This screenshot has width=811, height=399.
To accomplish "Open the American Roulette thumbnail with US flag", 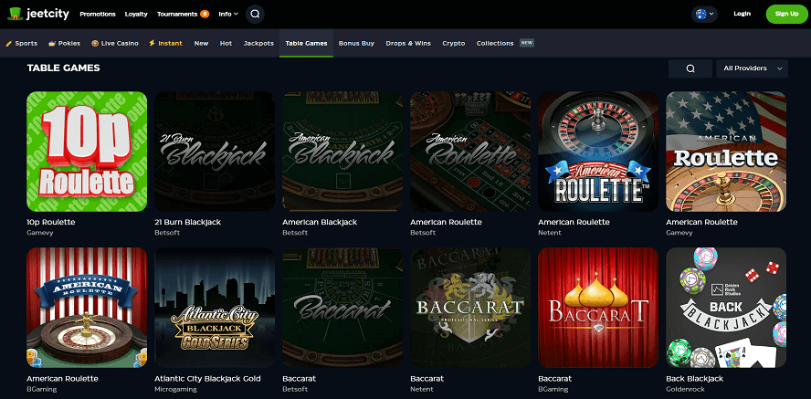I will coord(726,152).
